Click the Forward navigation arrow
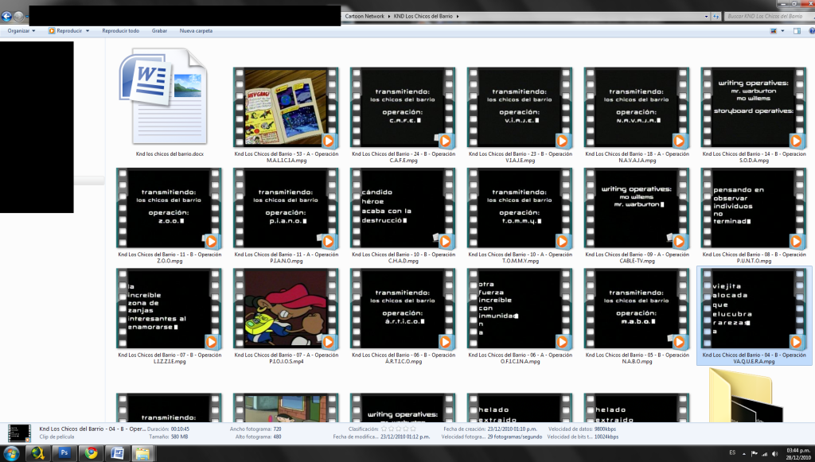815x462 pixels. (18, 16)
